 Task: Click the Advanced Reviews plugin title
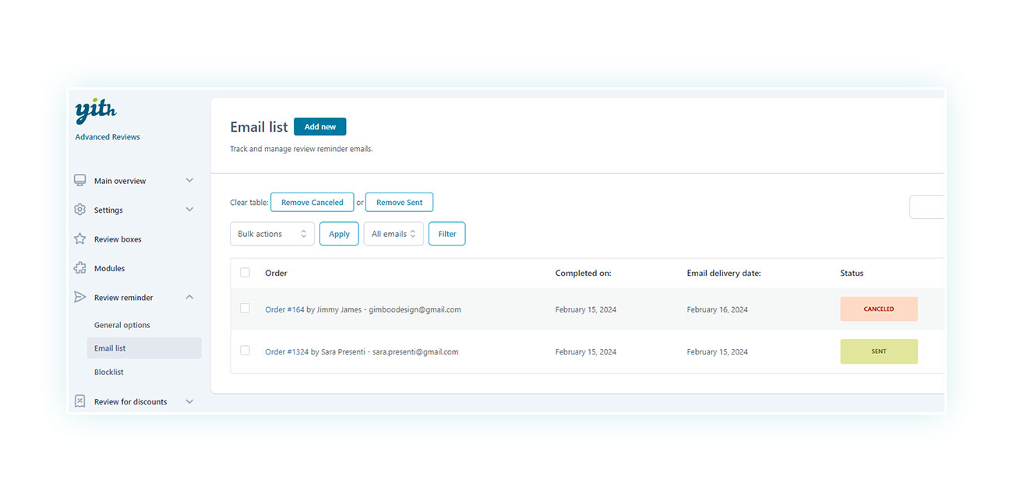(108, 137)
